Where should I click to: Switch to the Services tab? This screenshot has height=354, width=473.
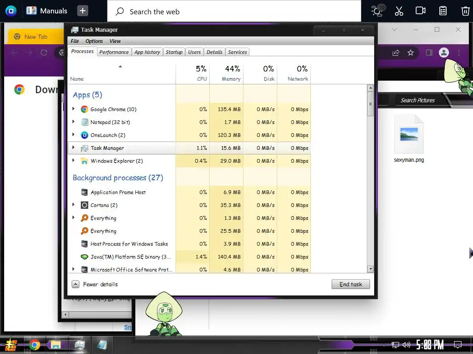237,52
